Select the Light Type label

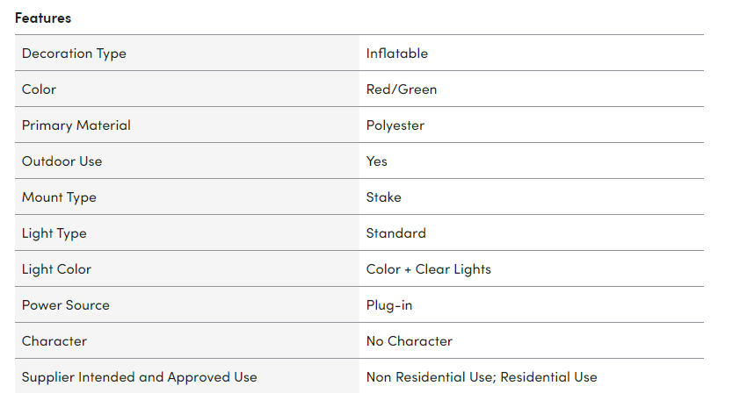[54, 233]
